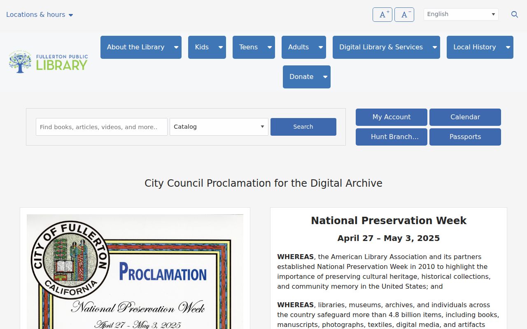Focus the Find books, articles search field
The height and width of the screenshot is (329, 527).
coord(102,127)
